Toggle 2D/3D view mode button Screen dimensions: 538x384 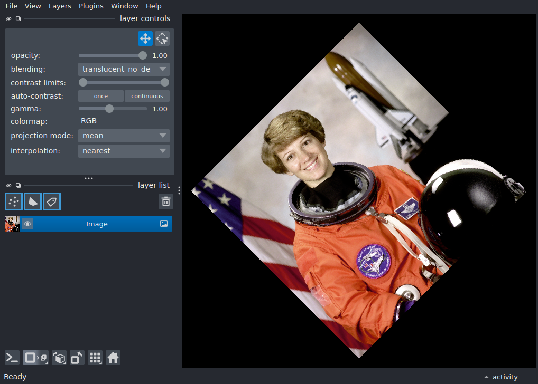[x=35, y=358]
